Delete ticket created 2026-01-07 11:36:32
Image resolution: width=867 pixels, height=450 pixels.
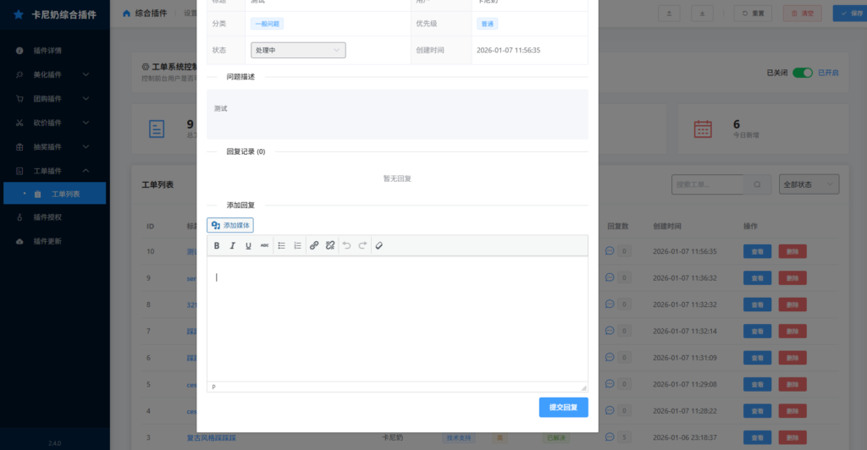792,278
